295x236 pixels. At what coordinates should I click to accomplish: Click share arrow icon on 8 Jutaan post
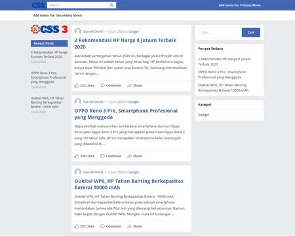[129, 85]
